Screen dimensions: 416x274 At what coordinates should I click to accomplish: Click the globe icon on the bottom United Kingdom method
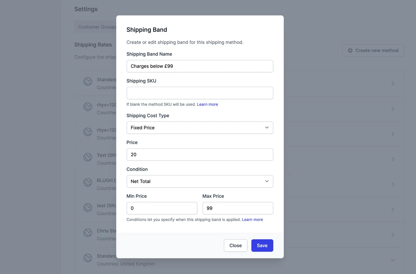(87, 258)
